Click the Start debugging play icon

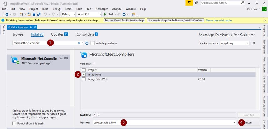(105, 14)
